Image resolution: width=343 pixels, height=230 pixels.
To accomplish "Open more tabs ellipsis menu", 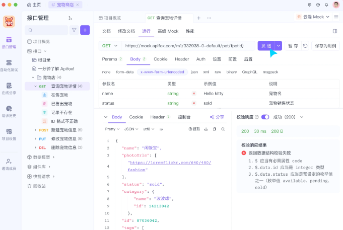I will pyautogui.click(x=209, y=18).
